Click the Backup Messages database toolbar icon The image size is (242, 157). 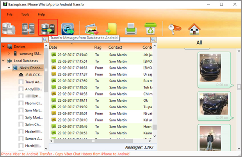tap(9, 28)
